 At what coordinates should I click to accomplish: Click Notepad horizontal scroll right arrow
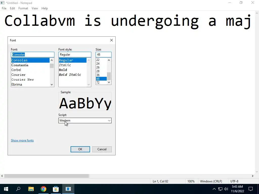pos(253,176)
